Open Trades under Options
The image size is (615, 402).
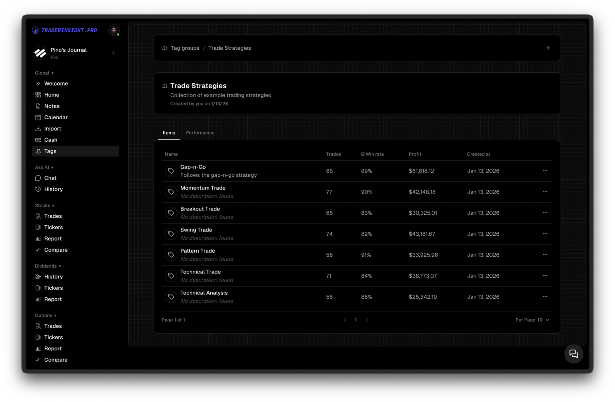pos(75,326)
